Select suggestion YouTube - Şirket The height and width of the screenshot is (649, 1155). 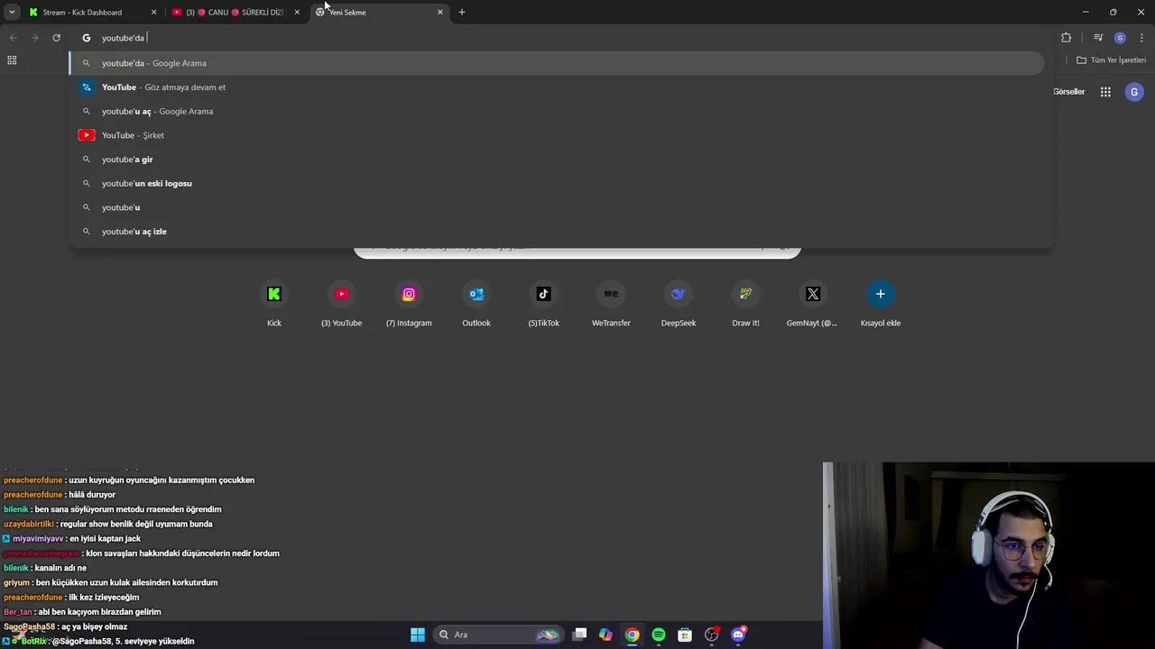click(557, 135)
